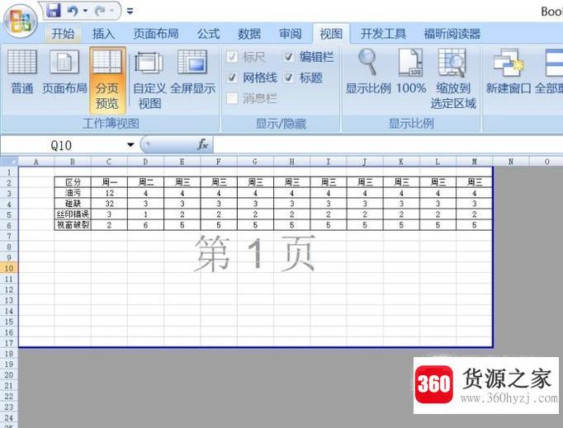Open the redo history dropdown arrow
Viewport: 563px width, 428px height.
coord(111,11)
